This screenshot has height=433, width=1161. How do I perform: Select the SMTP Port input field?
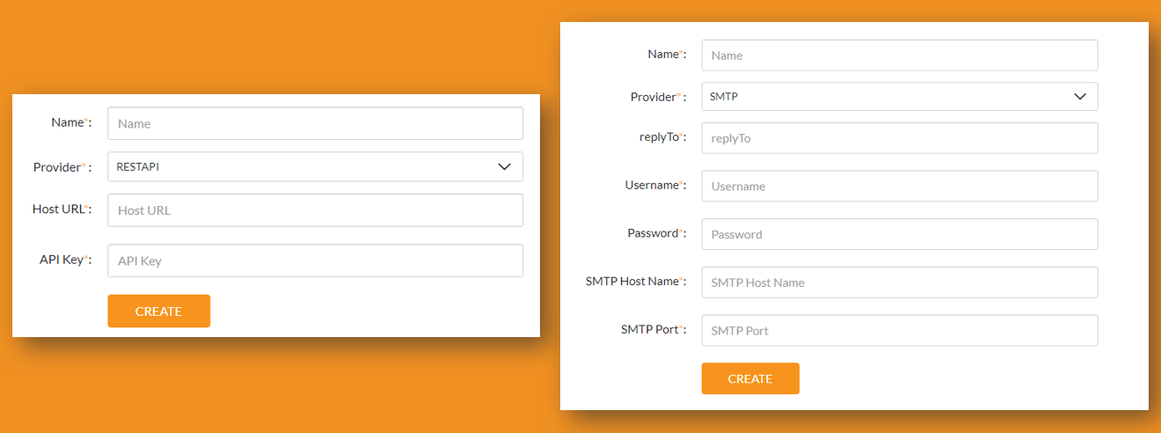pyautogui.click(x=898, y=331)
